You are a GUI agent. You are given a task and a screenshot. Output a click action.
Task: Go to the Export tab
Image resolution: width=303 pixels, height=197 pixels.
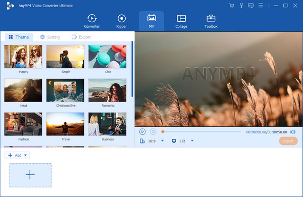click(x=81, y=37)
